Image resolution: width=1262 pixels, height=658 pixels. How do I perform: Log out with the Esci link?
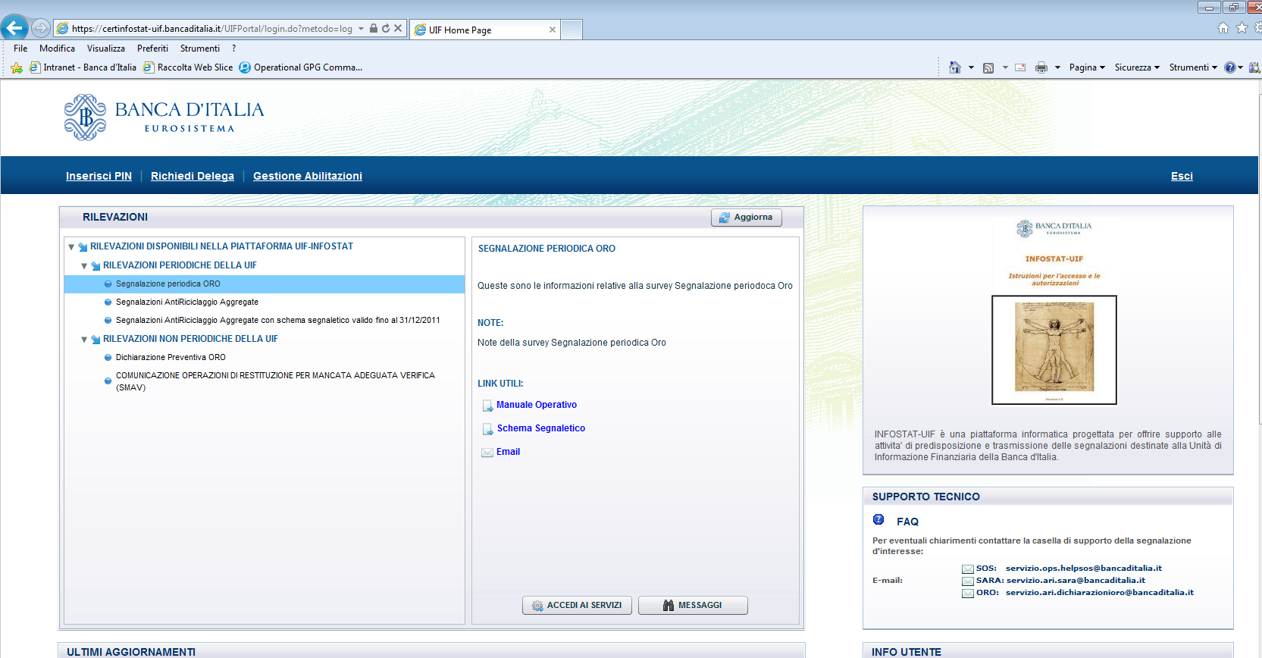[1182, 176]
